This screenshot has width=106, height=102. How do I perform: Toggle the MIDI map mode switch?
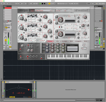[95, 4]
